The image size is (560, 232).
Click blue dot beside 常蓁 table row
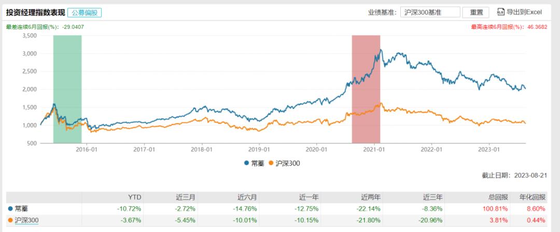point(11,208)
